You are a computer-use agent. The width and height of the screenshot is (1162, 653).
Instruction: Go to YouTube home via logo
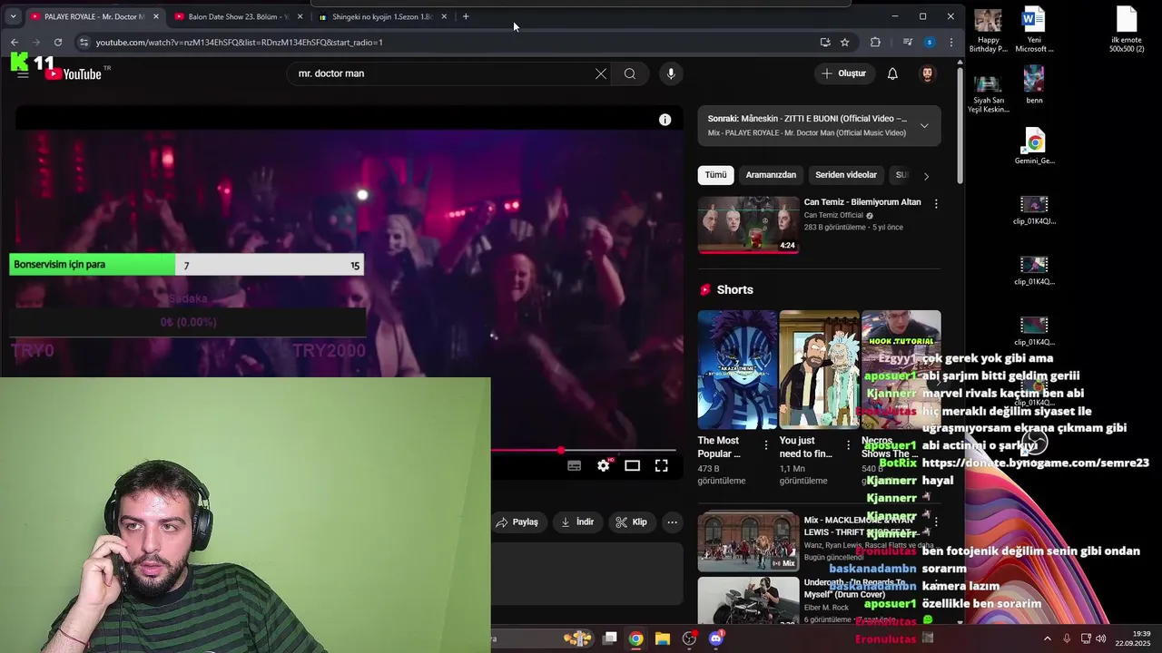[x=74, y=73]
